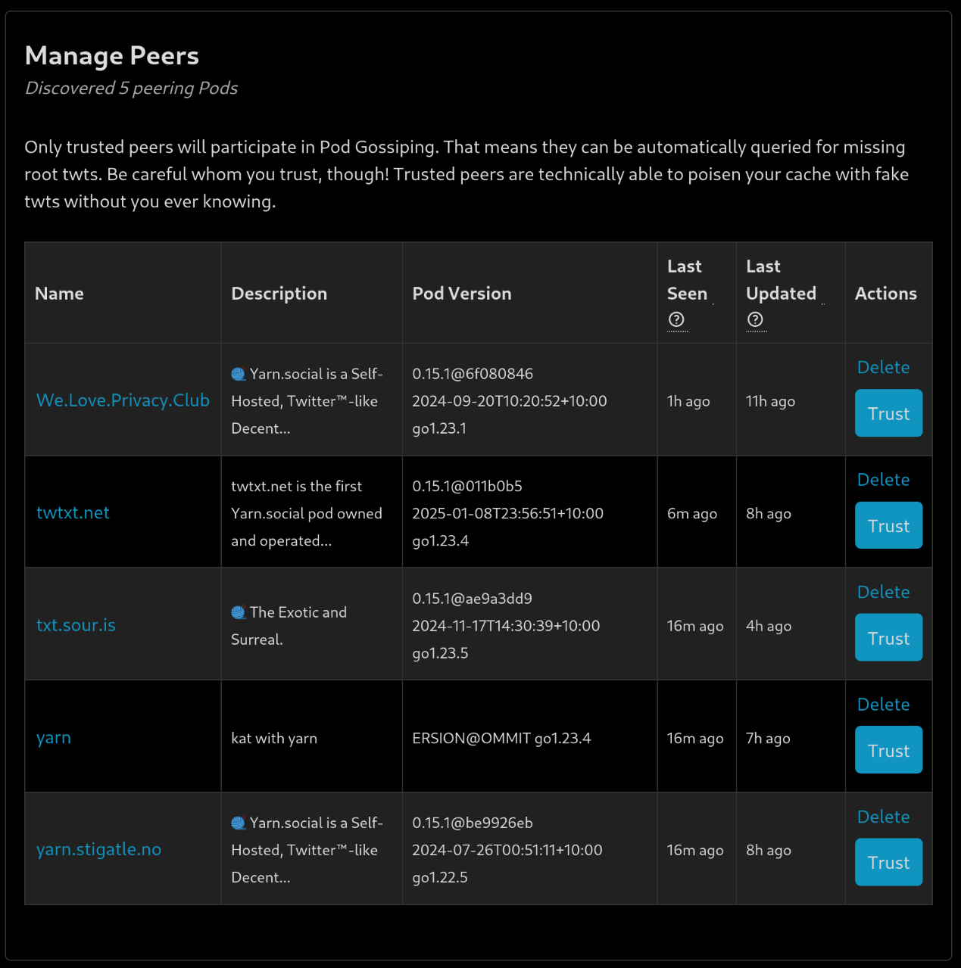Click the Last Updated help icon
Image resolution: width=961 pixels, height=968 pixels.
coord(755,319)
